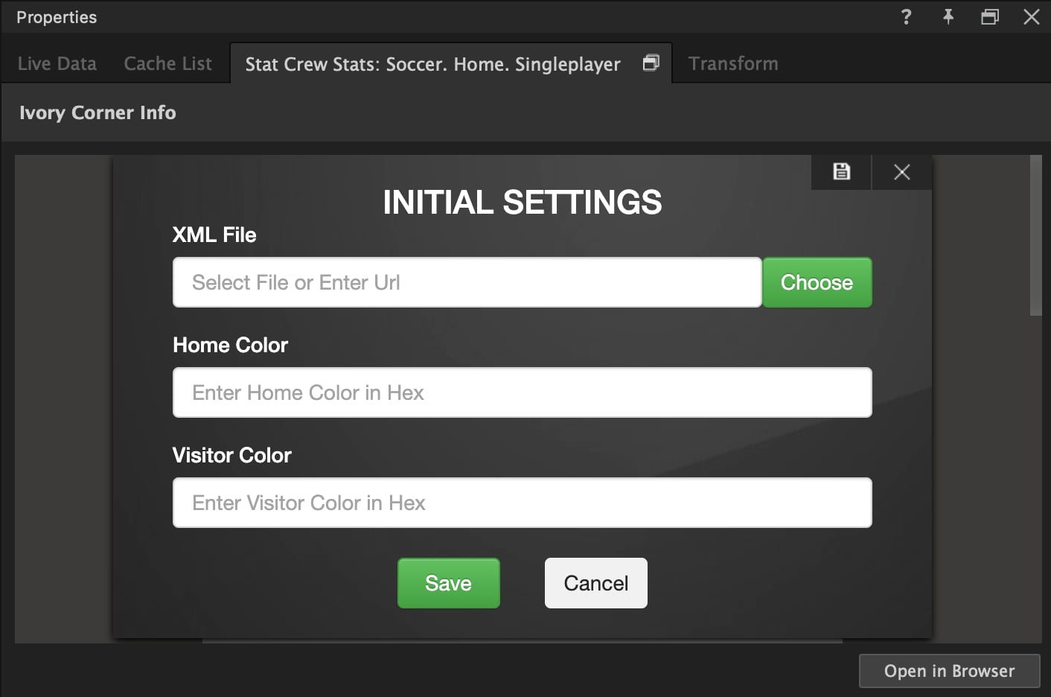Undock the Properties panel window
1051x697 pixels.
(990, 17)
